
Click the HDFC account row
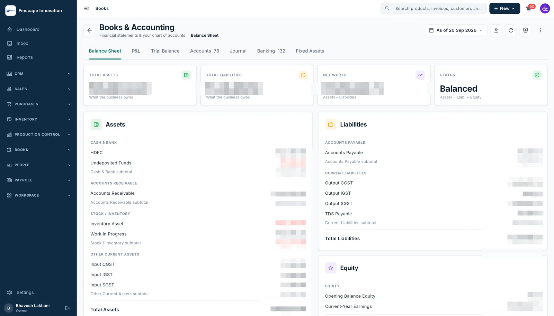[x=198, y=152]
